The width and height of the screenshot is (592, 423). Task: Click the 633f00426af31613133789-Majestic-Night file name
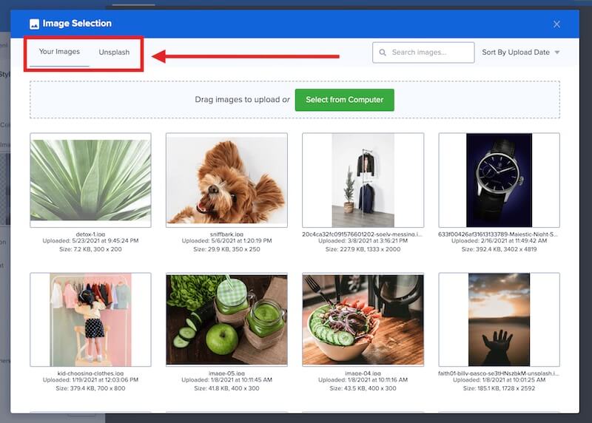[498, 234]
